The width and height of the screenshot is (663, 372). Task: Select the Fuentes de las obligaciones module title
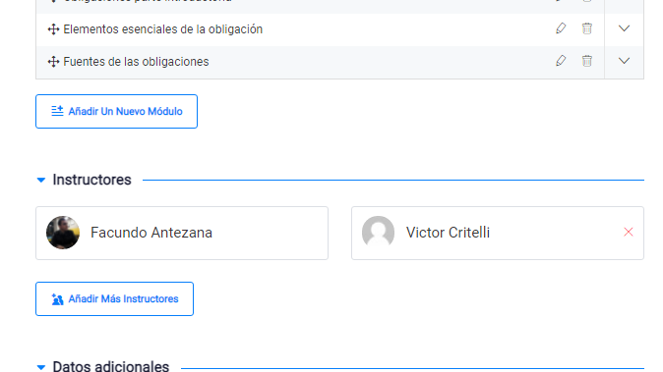pos(136,62)
